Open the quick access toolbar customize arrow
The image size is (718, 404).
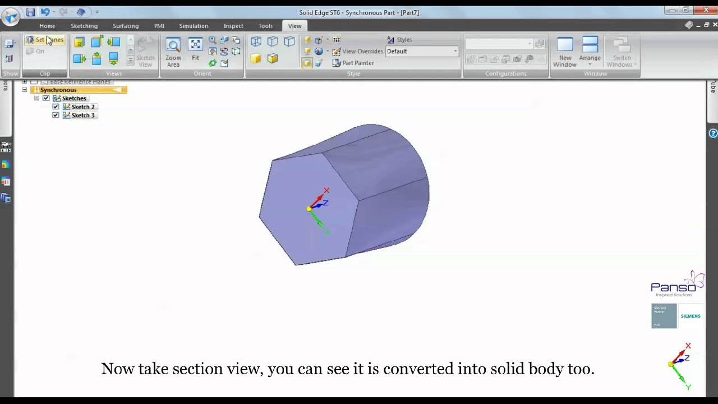[96, 12]
